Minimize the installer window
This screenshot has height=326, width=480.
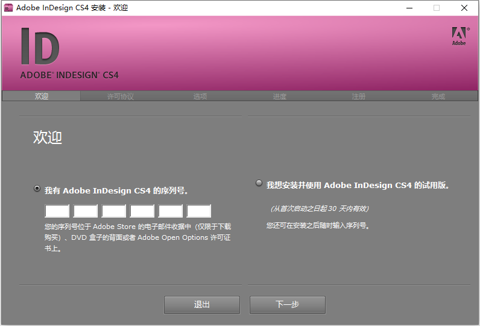[x=409, y=8]
